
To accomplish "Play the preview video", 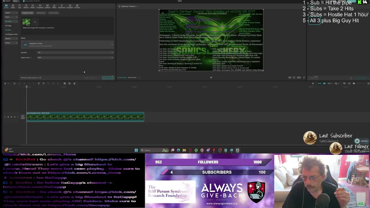I will pyautogui.click(x=211, y=77).
